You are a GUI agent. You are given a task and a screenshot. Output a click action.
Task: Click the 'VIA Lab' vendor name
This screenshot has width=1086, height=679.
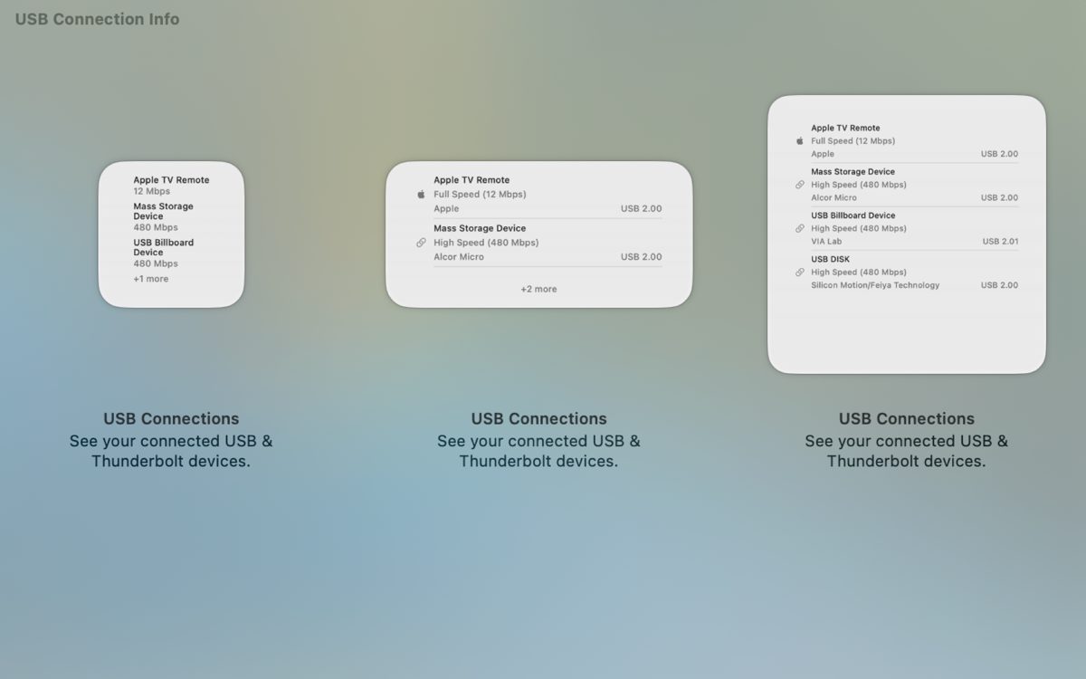826,242
